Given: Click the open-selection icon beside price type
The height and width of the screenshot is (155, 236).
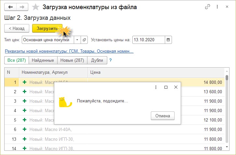Looking at the screenshot, I should tap(85, 40).
